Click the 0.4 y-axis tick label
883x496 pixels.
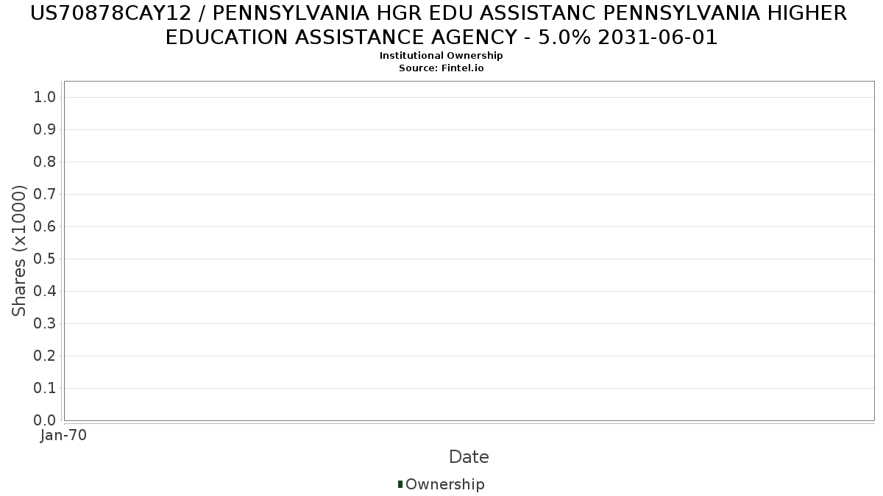(x=45, y=291)
